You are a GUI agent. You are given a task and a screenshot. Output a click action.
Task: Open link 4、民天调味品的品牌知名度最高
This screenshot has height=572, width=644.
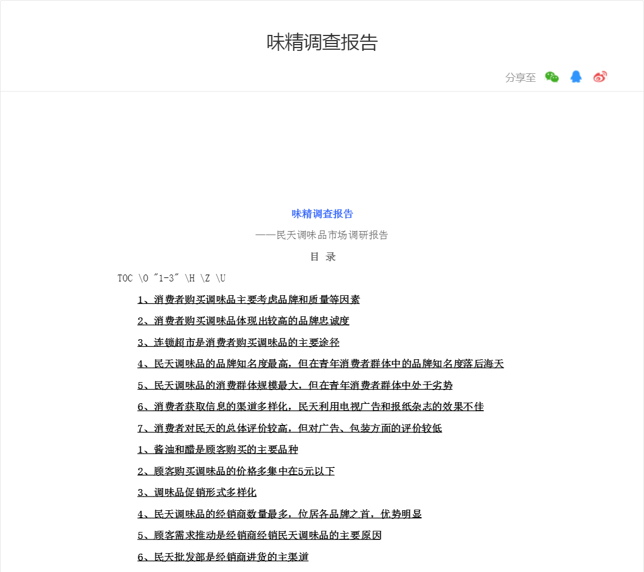[321, 364]
